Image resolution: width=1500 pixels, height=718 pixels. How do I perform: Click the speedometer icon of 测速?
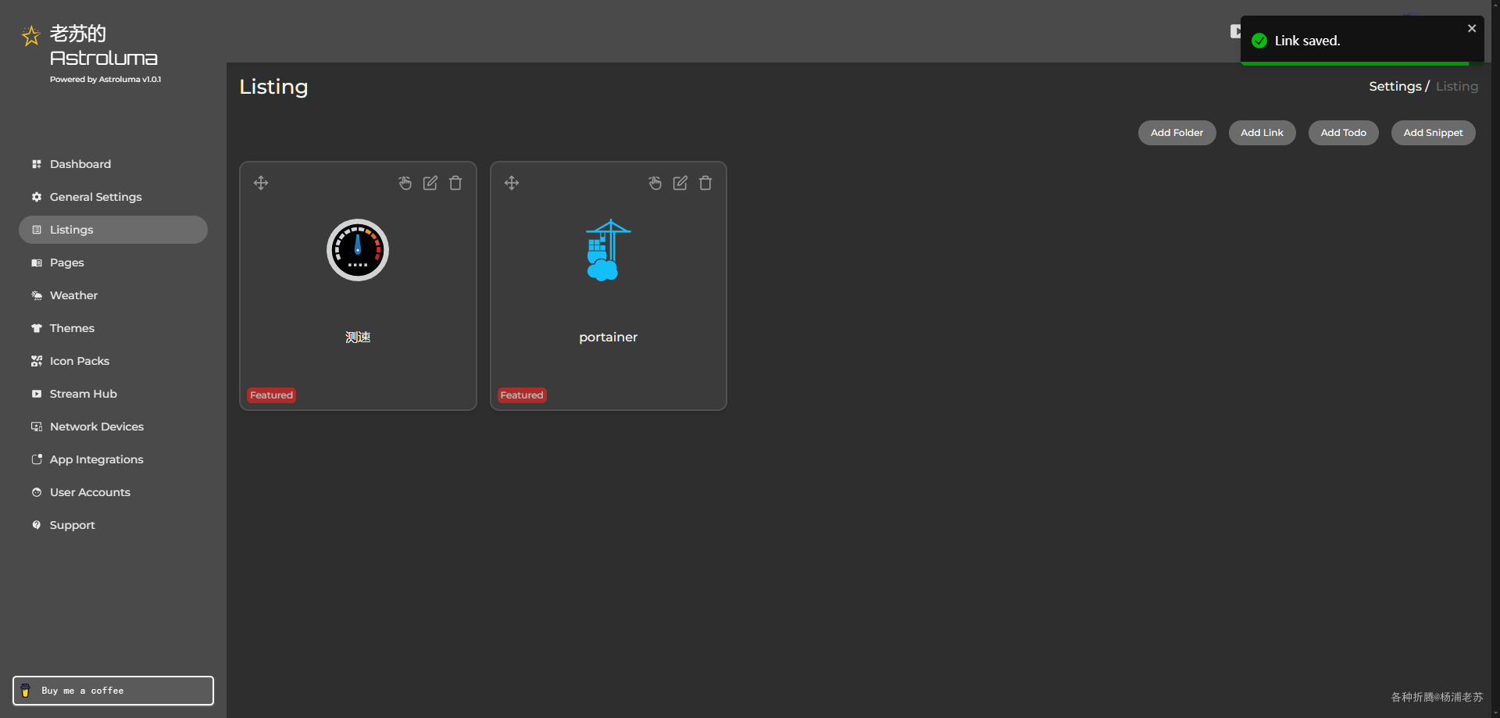point(358,250)
